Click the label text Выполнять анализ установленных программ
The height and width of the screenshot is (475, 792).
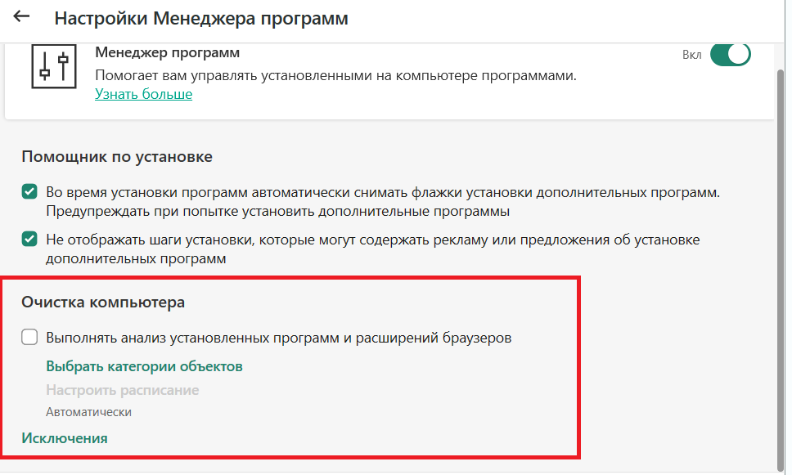[279, 337]
